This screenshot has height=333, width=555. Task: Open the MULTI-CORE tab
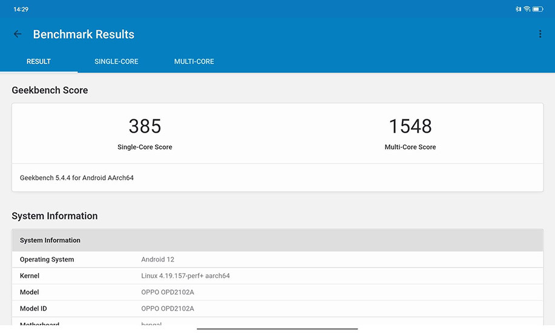click(194, 62)
